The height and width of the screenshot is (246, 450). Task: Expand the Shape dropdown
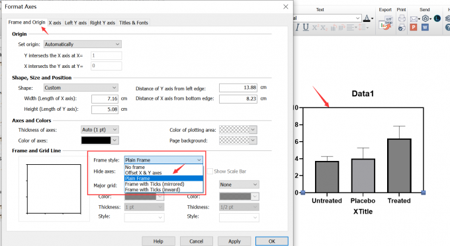81,88
